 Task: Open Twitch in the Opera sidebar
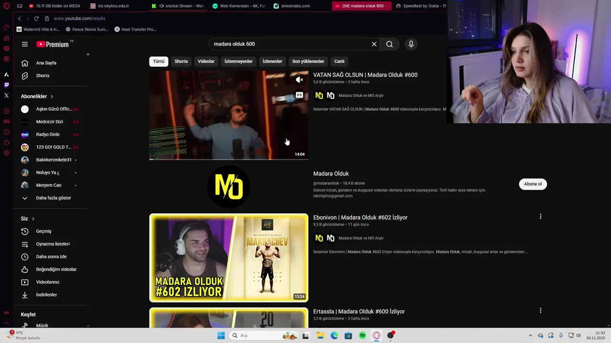[x=6, y=85]
